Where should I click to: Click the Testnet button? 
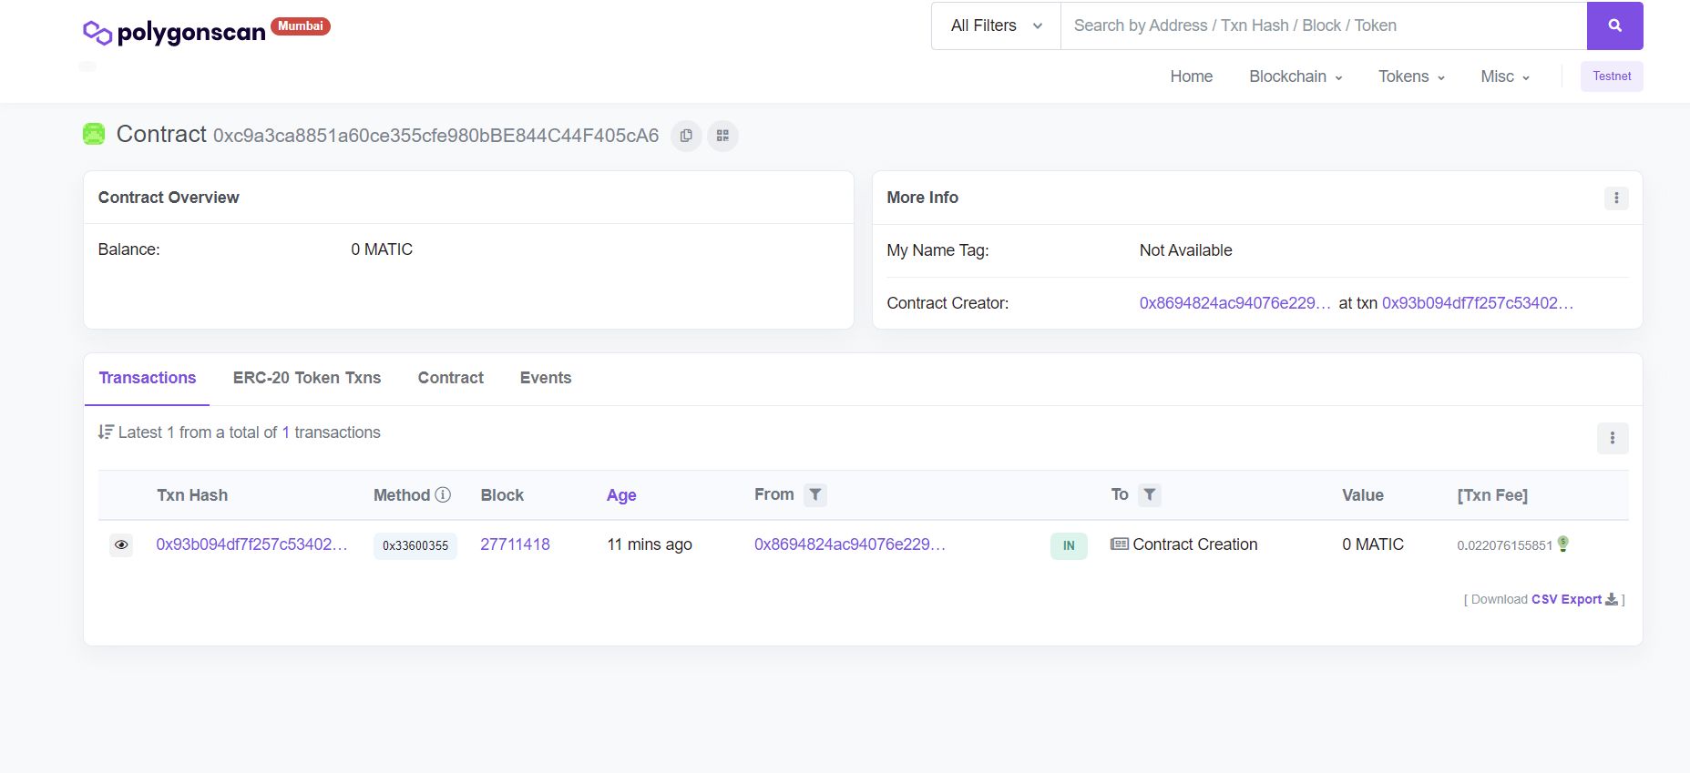(x=1612, y=76)
